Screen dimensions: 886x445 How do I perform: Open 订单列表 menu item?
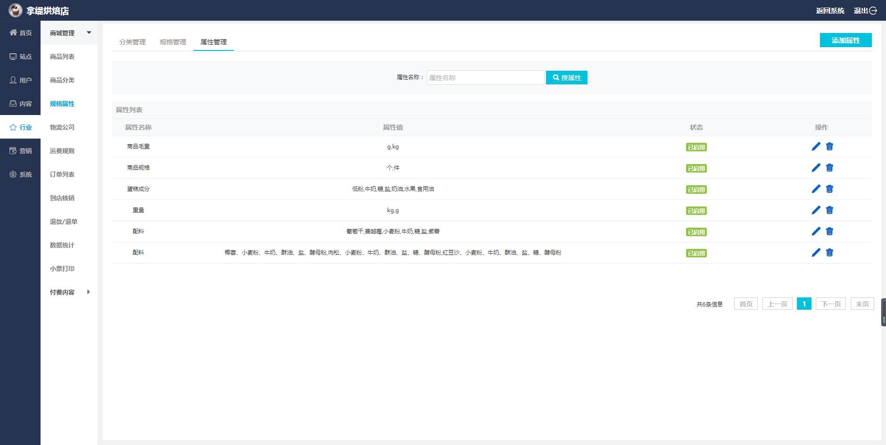[x=62, y=174]
